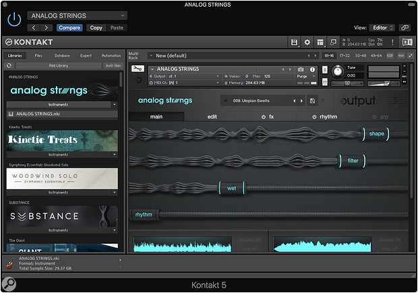Screen dimensions: 418x293
Task: Select next Analog Strings preset arrow
Action: (302, 100)
